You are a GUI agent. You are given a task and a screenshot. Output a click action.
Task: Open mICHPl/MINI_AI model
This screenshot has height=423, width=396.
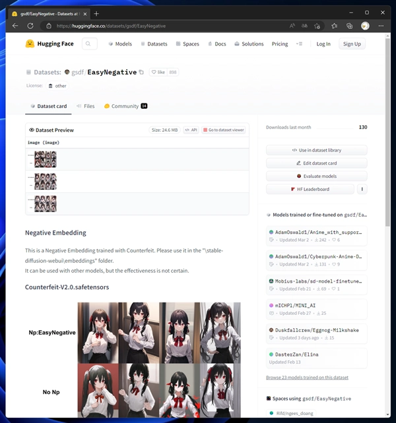pyautogui.click(x=317, y=309)
